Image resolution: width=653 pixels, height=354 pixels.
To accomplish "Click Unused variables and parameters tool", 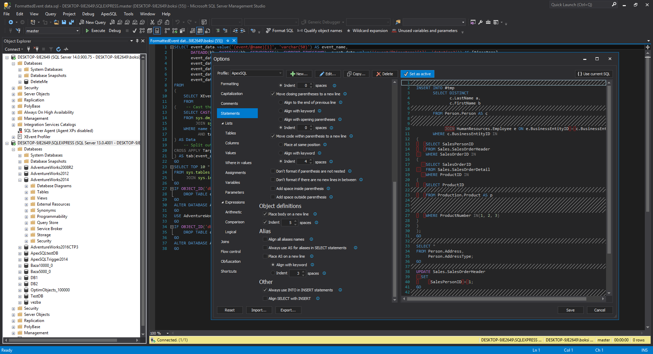I will (x=424, y=31).
